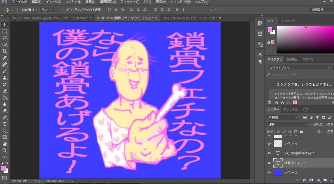Open the 種類 layer filter dropdown
The width and height of the screenshot is (334, 184).
(282, 118)
